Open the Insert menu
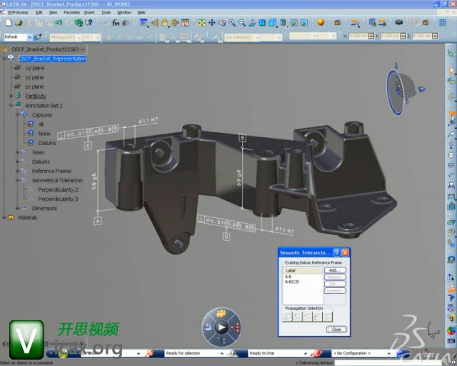 [89, 12]
